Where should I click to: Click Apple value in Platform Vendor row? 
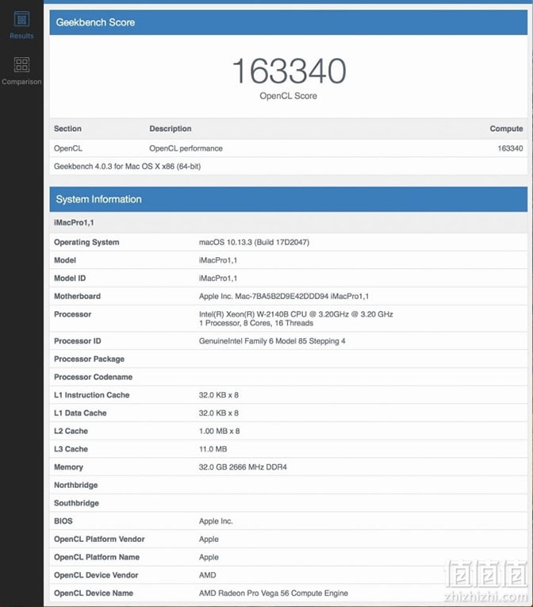coord(209,539)
